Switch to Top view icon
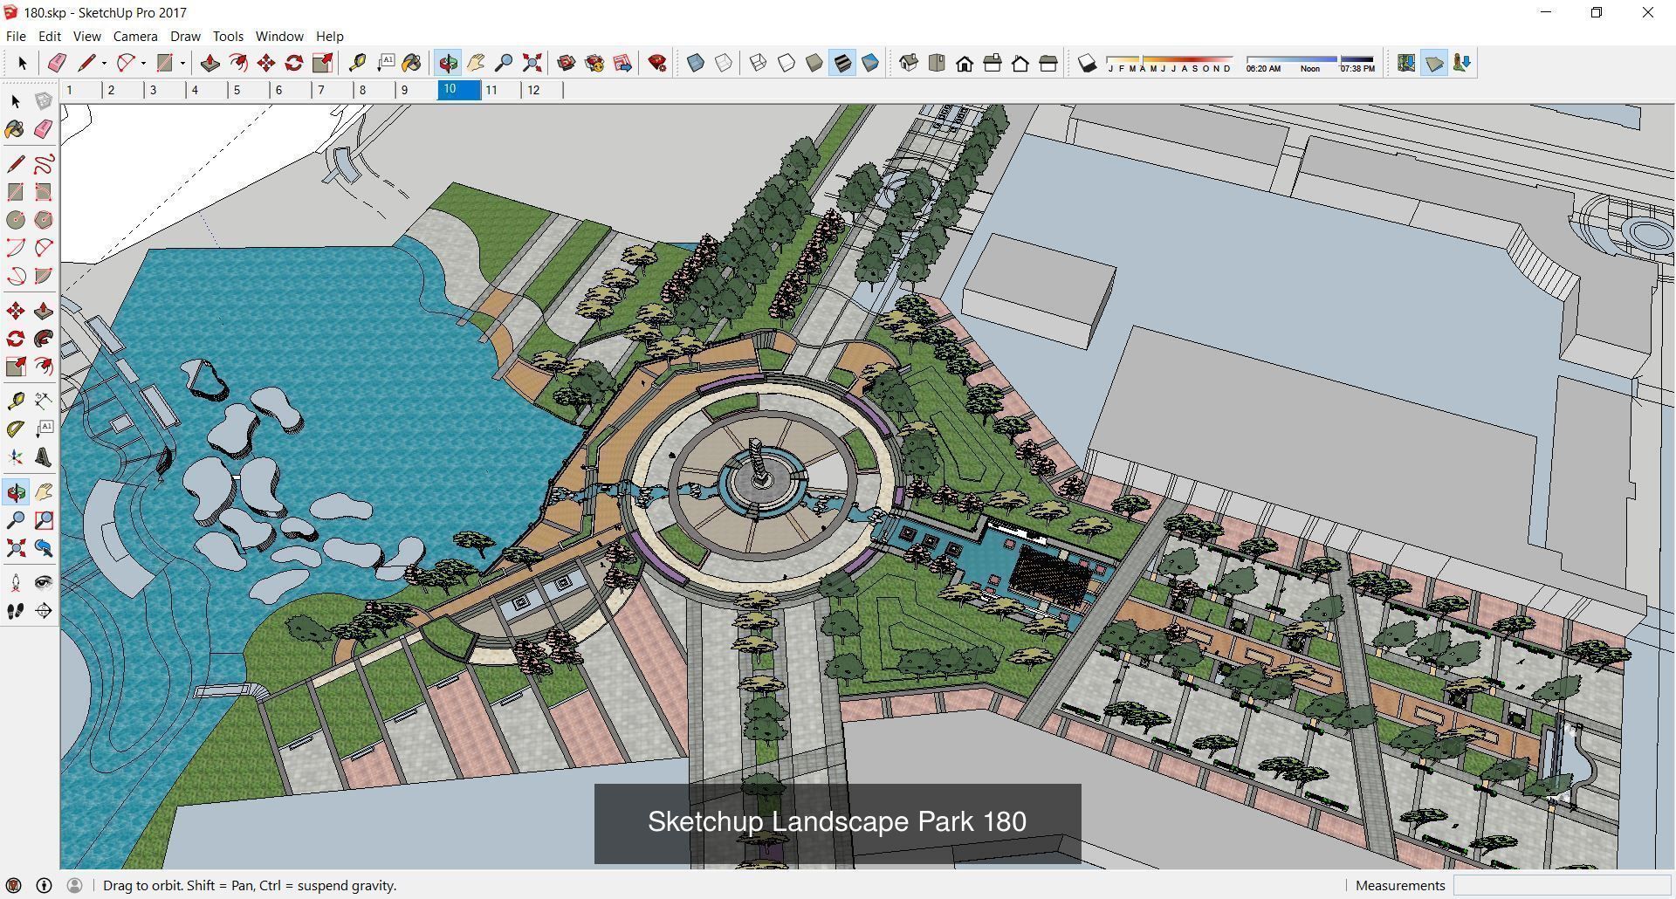Viewport: 1676px width, 899px height. [x=937, y=63]
